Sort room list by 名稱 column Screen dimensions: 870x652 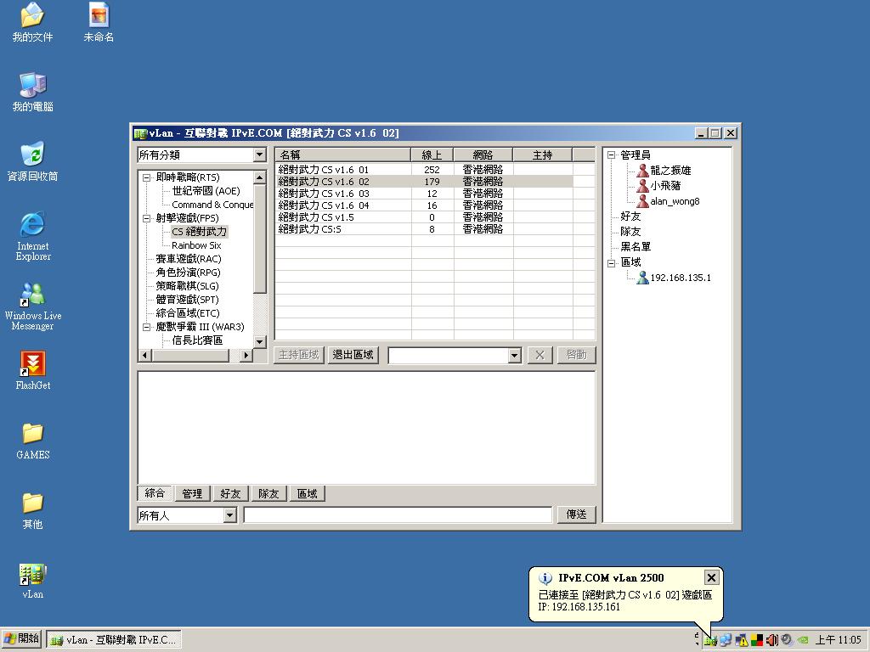(343, 155)
